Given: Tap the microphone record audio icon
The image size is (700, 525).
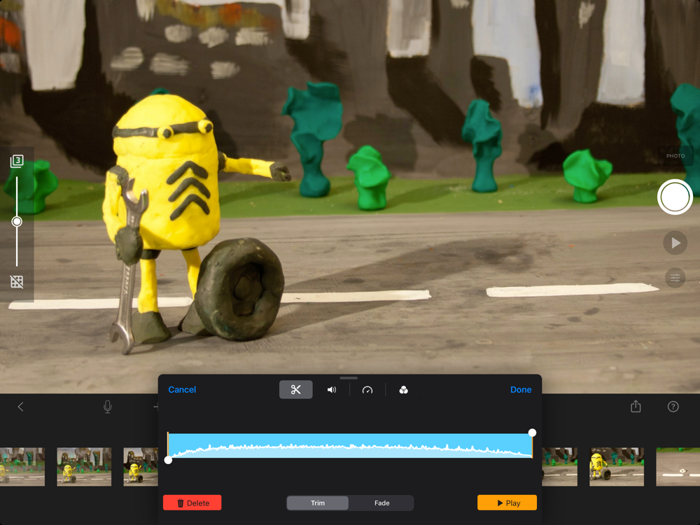Looking at the screenshot, I should [108, 407].
